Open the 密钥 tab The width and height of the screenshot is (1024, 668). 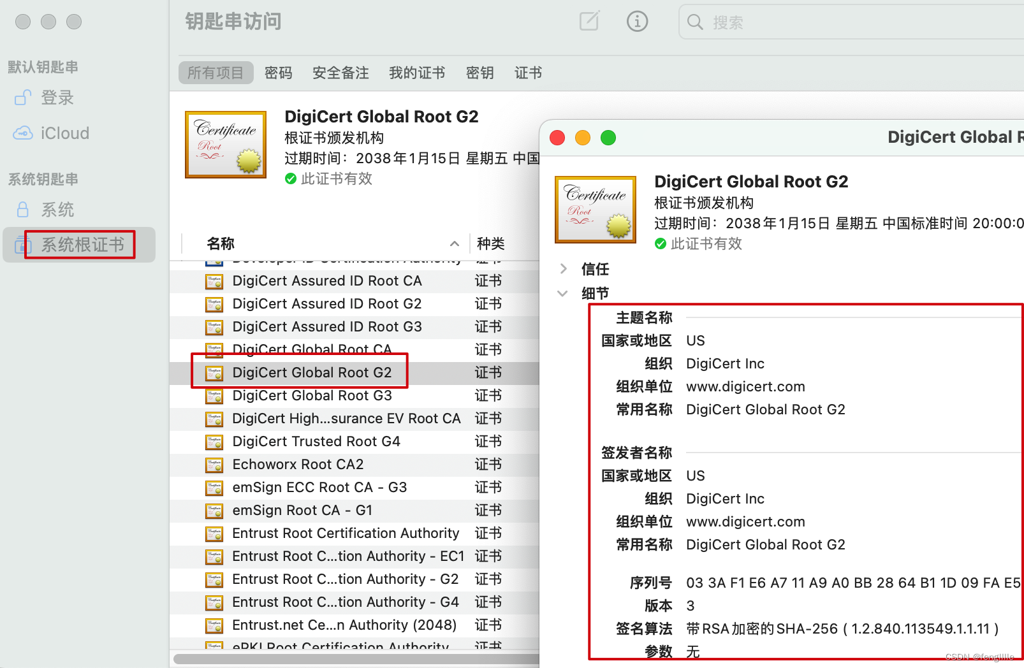tap(479, 73)
